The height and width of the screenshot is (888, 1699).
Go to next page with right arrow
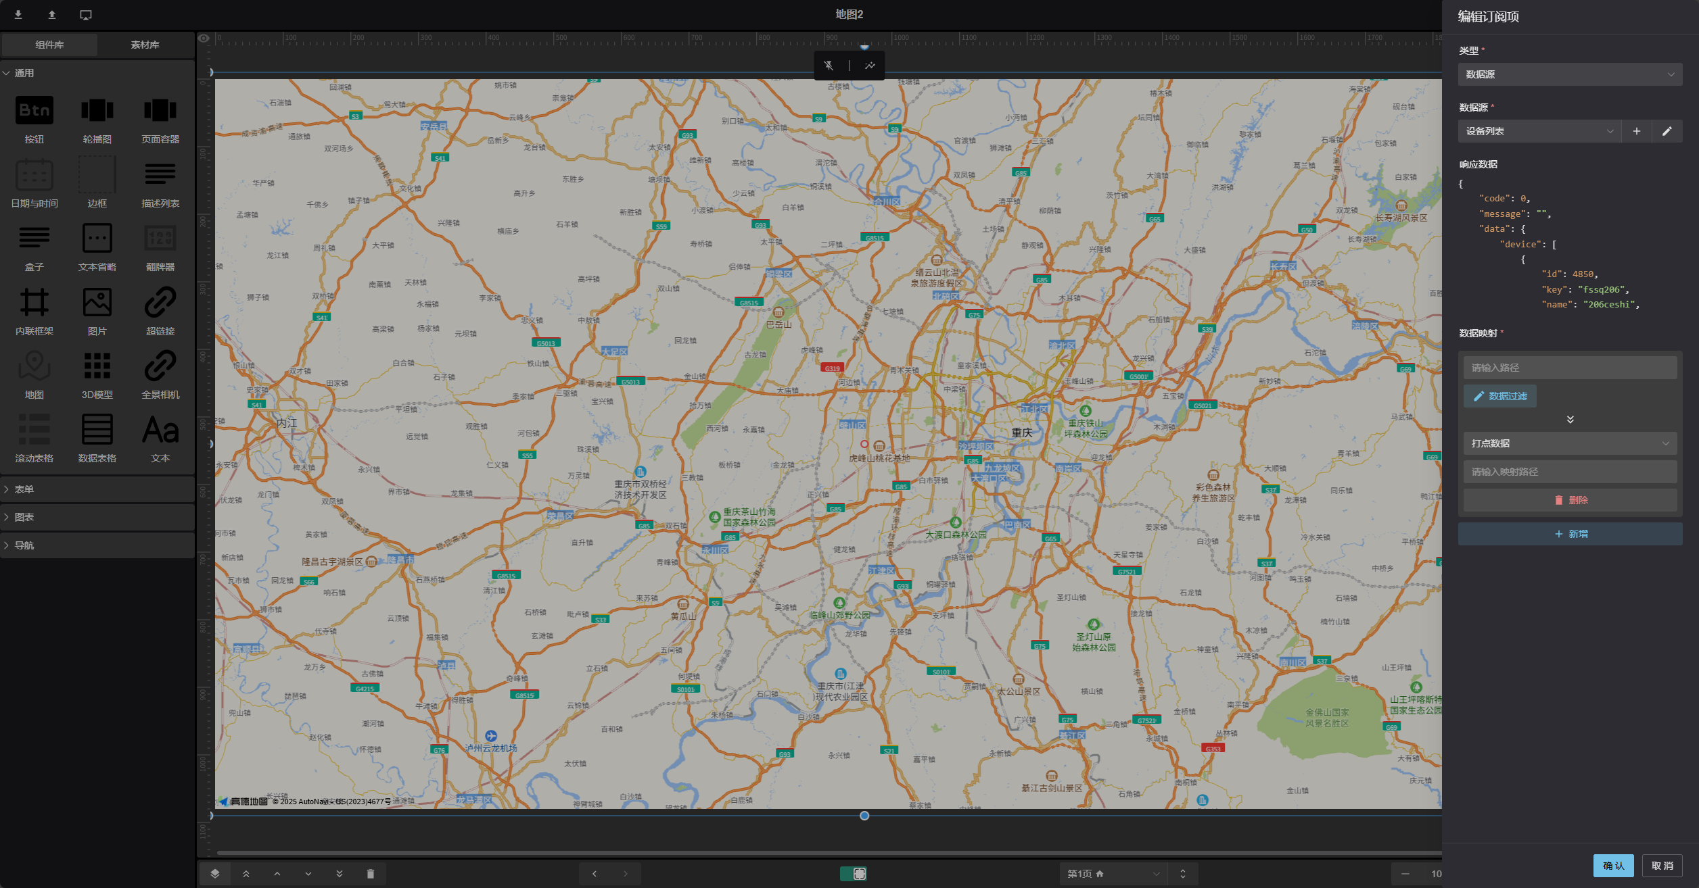point(626,873)
